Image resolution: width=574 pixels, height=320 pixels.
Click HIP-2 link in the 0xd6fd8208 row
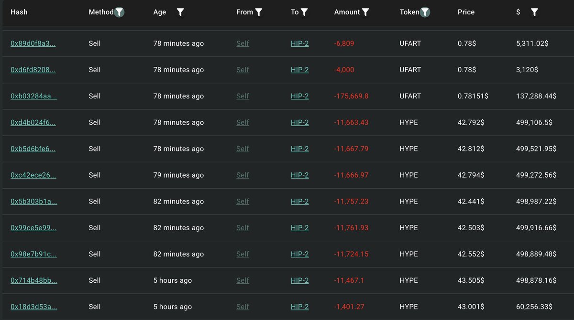click(299, 70)
